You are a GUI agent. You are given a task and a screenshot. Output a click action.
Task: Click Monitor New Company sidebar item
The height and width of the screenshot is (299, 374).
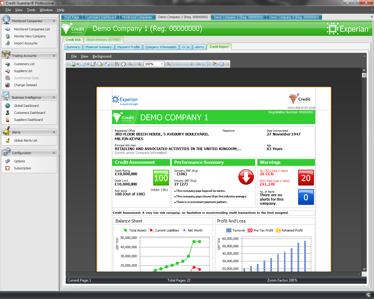click(x=30, y=36)
